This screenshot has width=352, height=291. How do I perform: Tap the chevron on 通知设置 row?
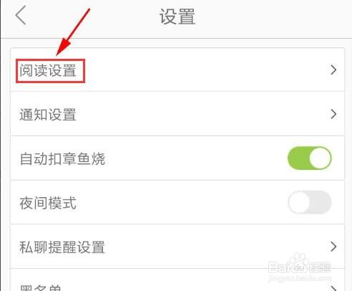tap(333, 114)
